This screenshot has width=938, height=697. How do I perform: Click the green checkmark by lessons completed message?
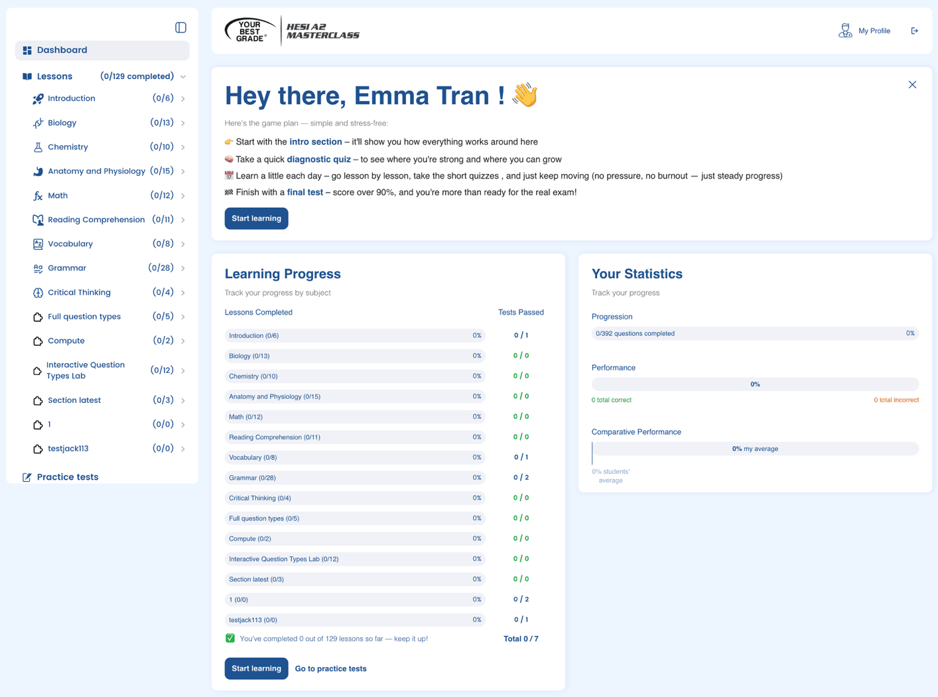pos(230,639)
